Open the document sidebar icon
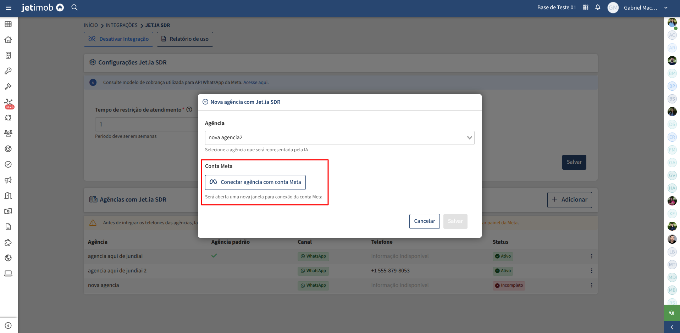This screenshot has height=333, width=680. [x=8, y=227]
